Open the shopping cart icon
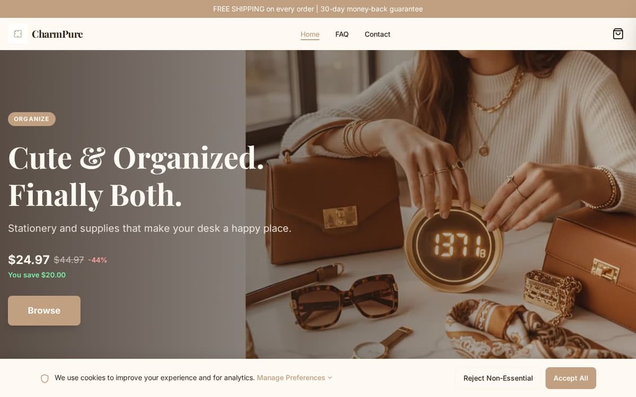The image size is (636, 397). 618,34
